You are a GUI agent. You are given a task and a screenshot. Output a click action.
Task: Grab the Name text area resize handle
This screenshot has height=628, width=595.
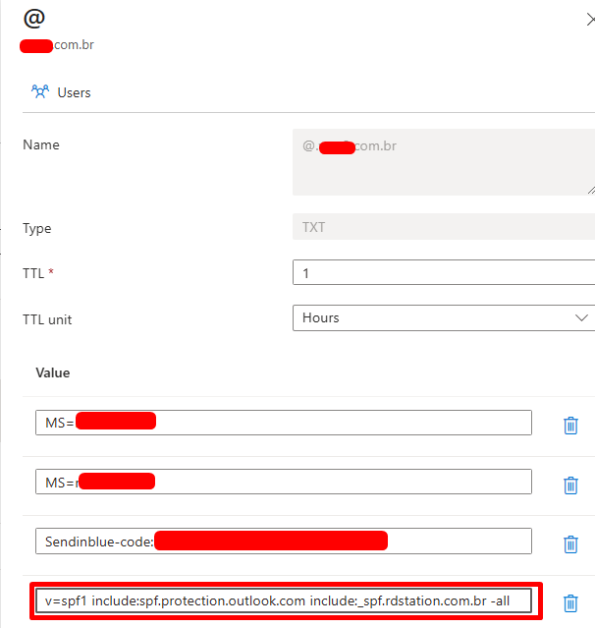tap(591, 191)
